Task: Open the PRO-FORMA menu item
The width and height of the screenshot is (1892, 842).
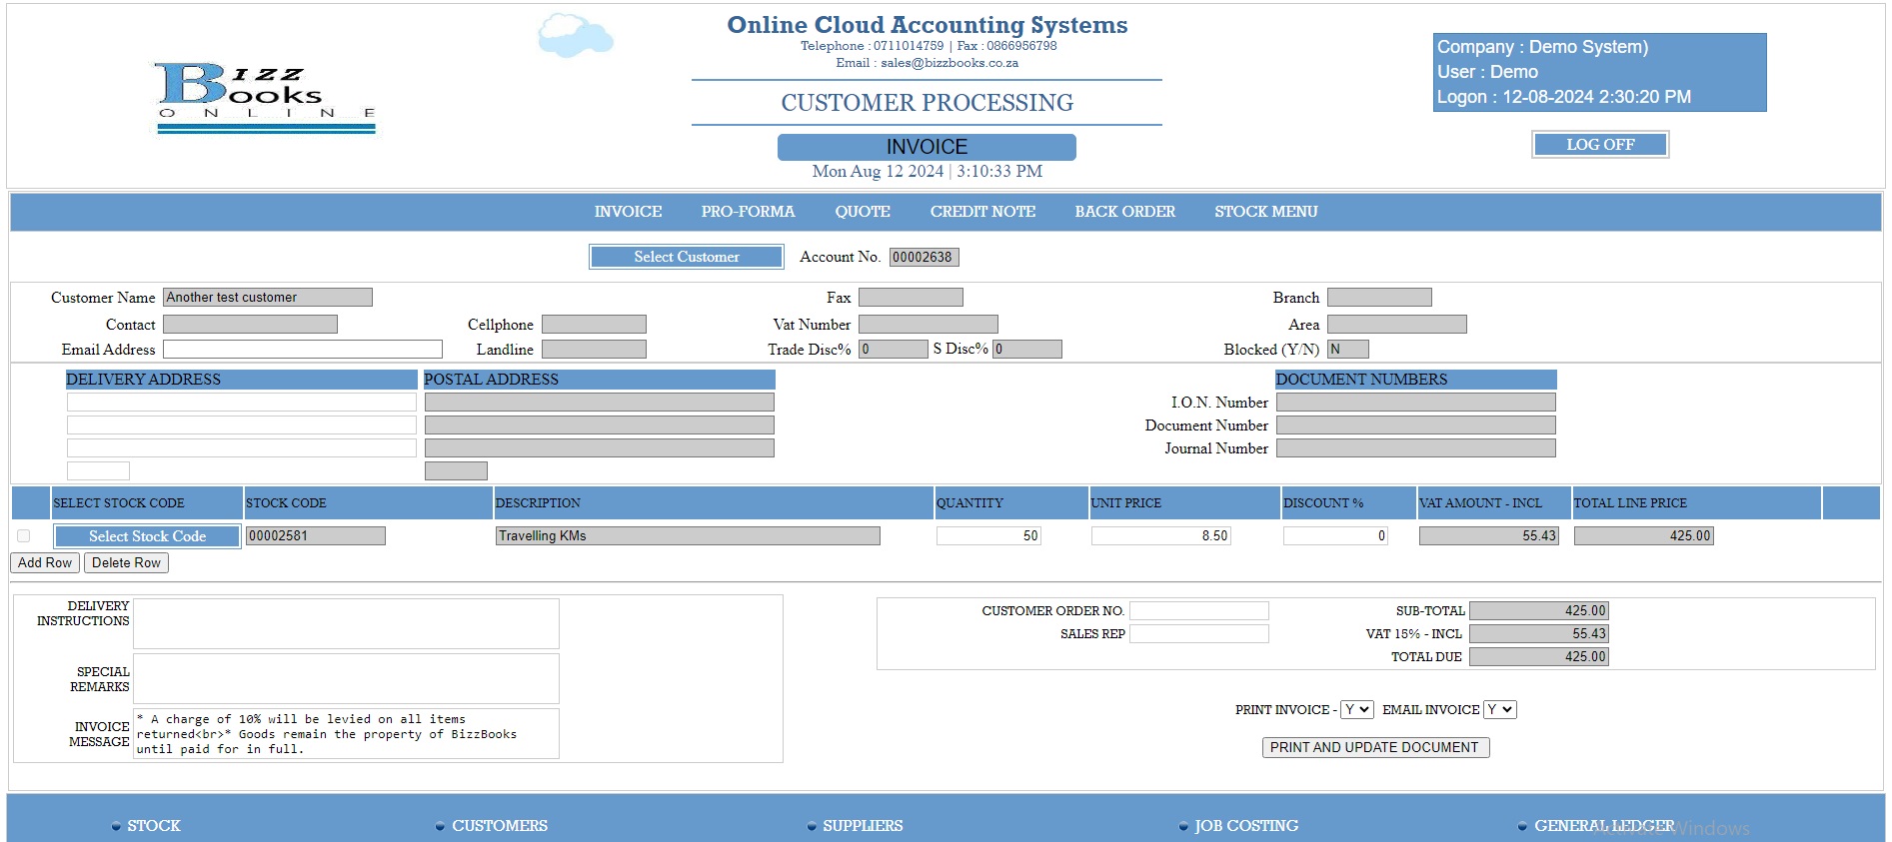Action: click(748, 212)
